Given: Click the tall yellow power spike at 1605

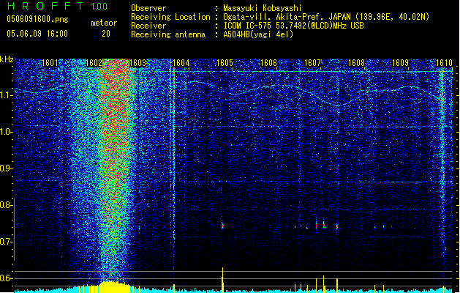Looking at the screenshot, I should 222,280.
